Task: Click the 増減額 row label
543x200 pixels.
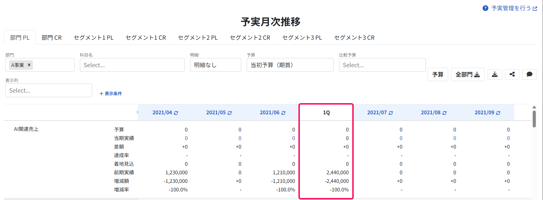Action: click(x=121, y=181)
